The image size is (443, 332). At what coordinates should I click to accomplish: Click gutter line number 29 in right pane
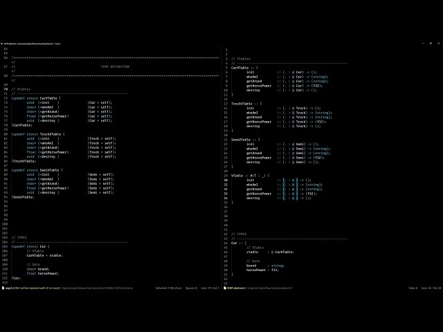(x=226, y=176)
